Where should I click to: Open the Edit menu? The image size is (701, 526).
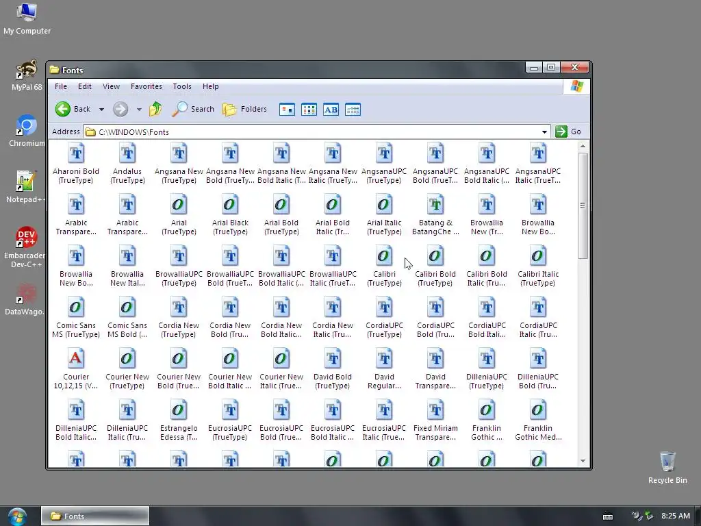[84, 86]
